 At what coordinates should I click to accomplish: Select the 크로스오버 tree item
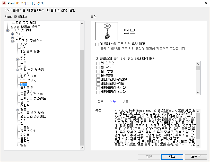(28, 131)
